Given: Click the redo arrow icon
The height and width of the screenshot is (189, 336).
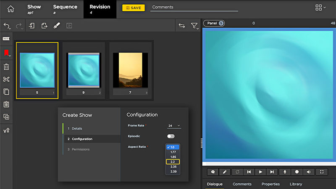Looking at the screenshot, I should click(19, 26).
